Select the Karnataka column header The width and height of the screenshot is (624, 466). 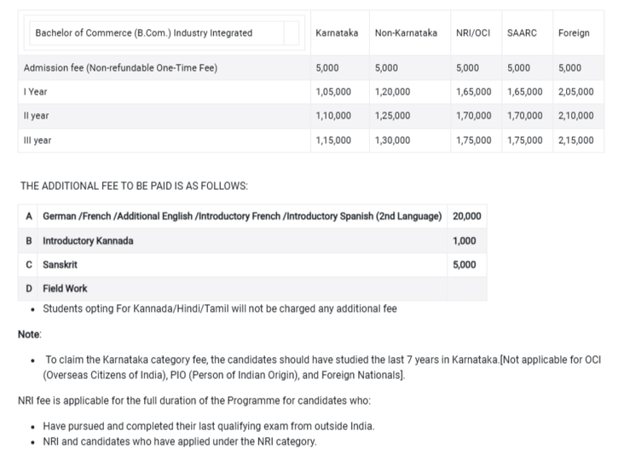pyautogui.click(x=336, y=33)
